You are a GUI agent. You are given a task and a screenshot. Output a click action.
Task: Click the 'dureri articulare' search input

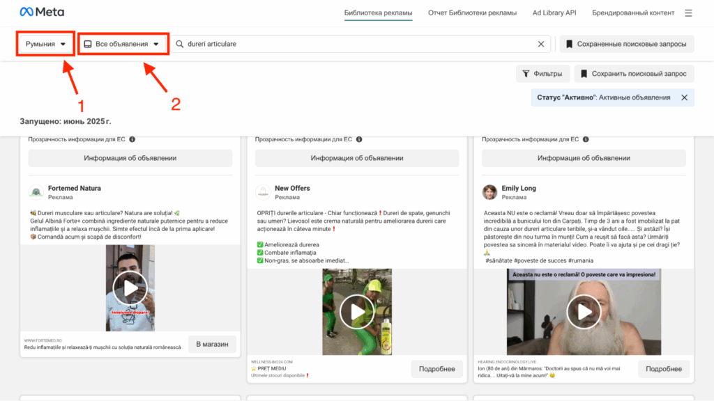click(360, 44)
